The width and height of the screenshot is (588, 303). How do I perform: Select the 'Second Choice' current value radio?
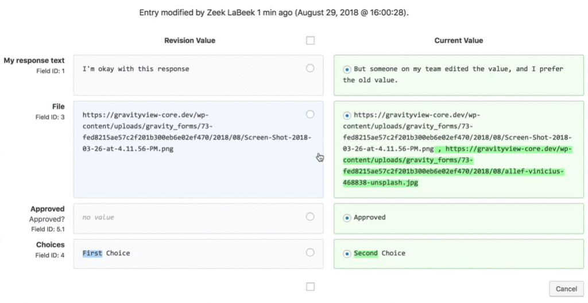click(x=347, y=253)
